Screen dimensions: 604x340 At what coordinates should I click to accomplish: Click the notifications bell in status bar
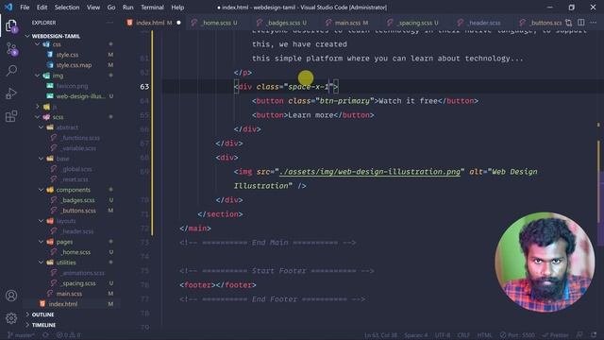(x=594, y=335)
